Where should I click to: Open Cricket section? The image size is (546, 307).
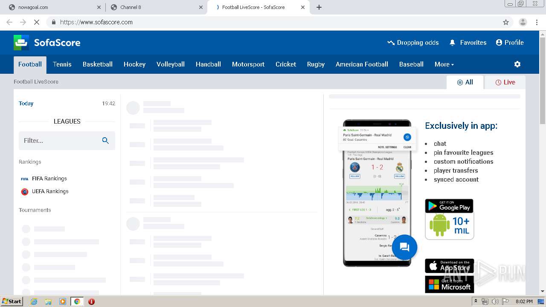286,64
